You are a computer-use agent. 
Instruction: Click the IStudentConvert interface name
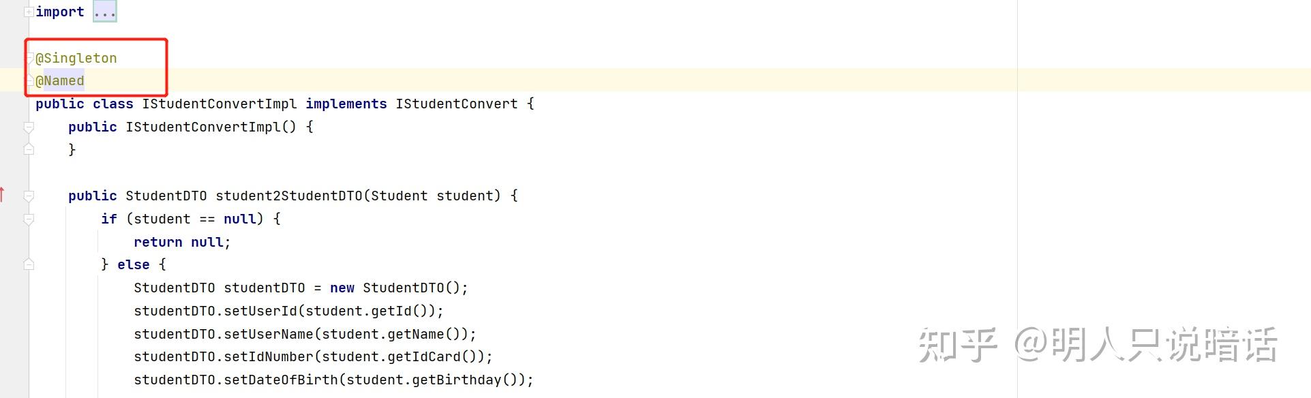click(x=457, y=104)
